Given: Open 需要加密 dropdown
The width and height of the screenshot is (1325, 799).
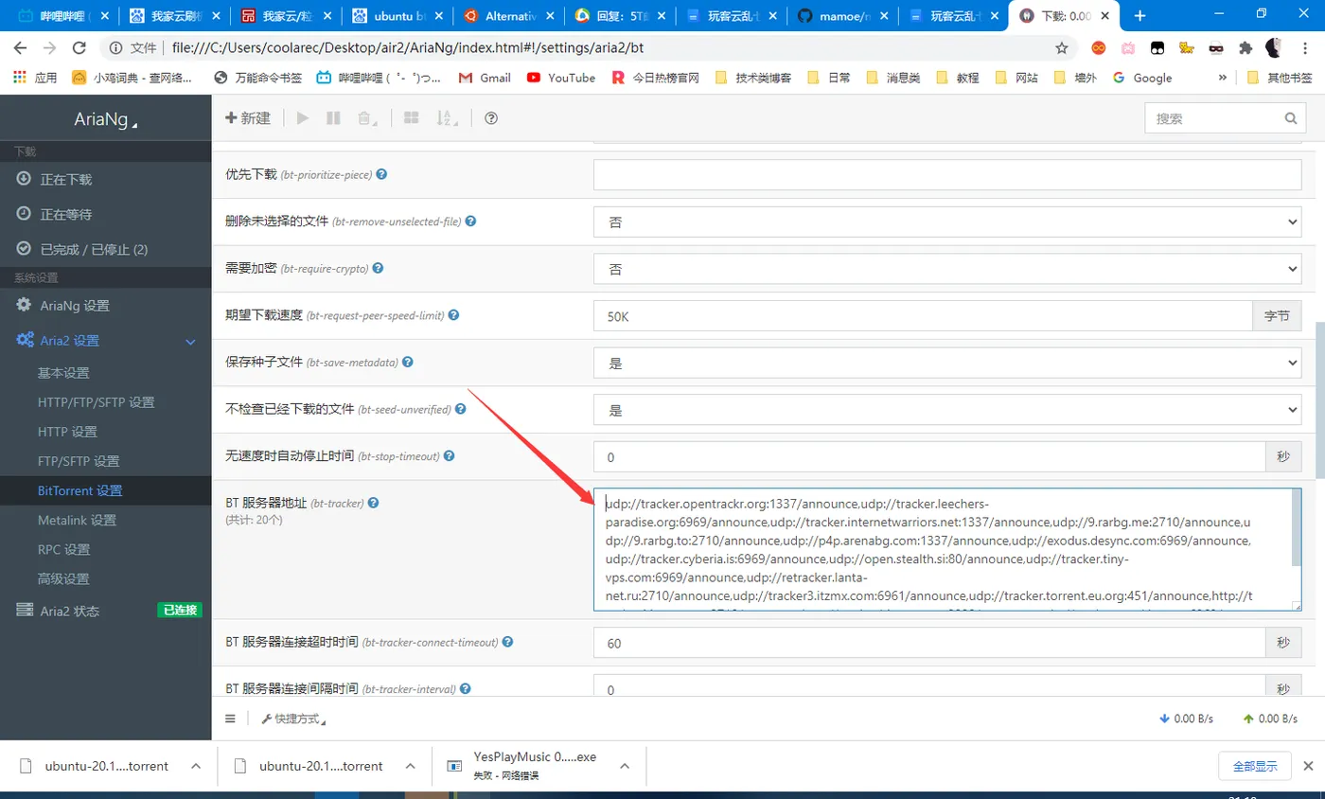Looking at the screenshot, I should (x=947, y=269).
